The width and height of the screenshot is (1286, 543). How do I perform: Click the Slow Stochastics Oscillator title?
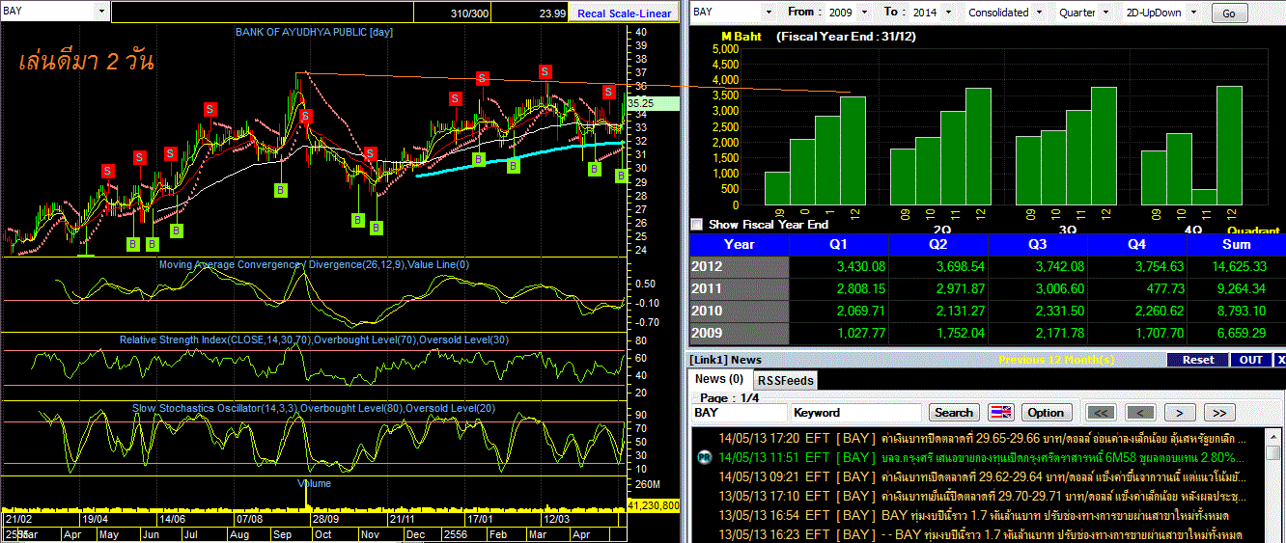click(x=314, y=408)
